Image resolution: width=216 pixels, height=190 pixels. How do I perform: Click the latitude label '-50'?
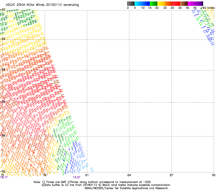[3, 10]
